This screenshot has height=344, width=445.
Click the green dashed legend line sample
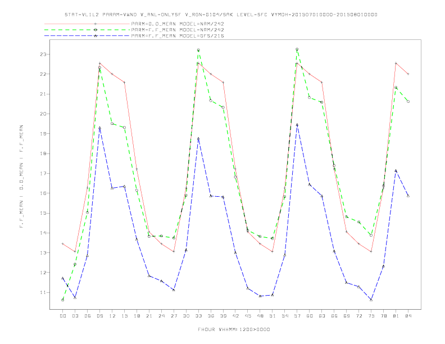(87, 30)
